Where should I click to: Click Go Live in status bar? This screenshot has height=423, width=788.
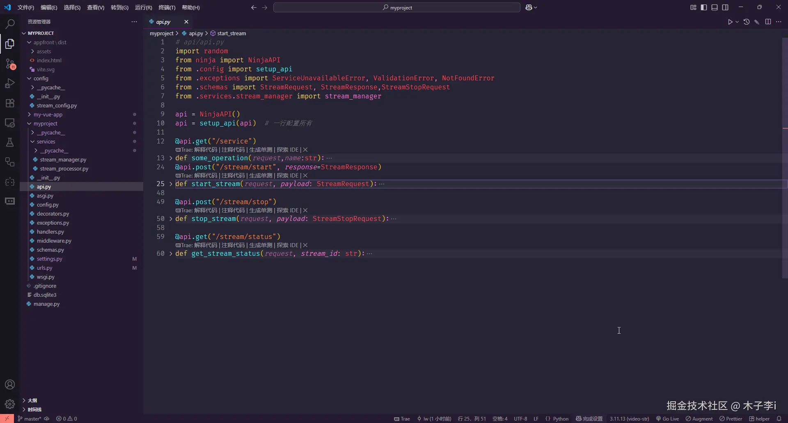pyautogui.click(x=667, y=418)
